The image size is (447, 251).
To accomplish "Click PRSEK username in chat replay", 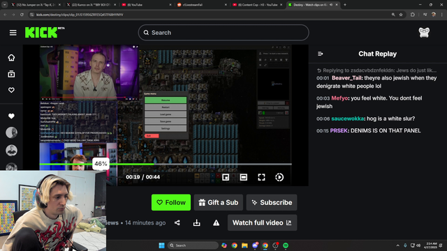I will point(339,130).
